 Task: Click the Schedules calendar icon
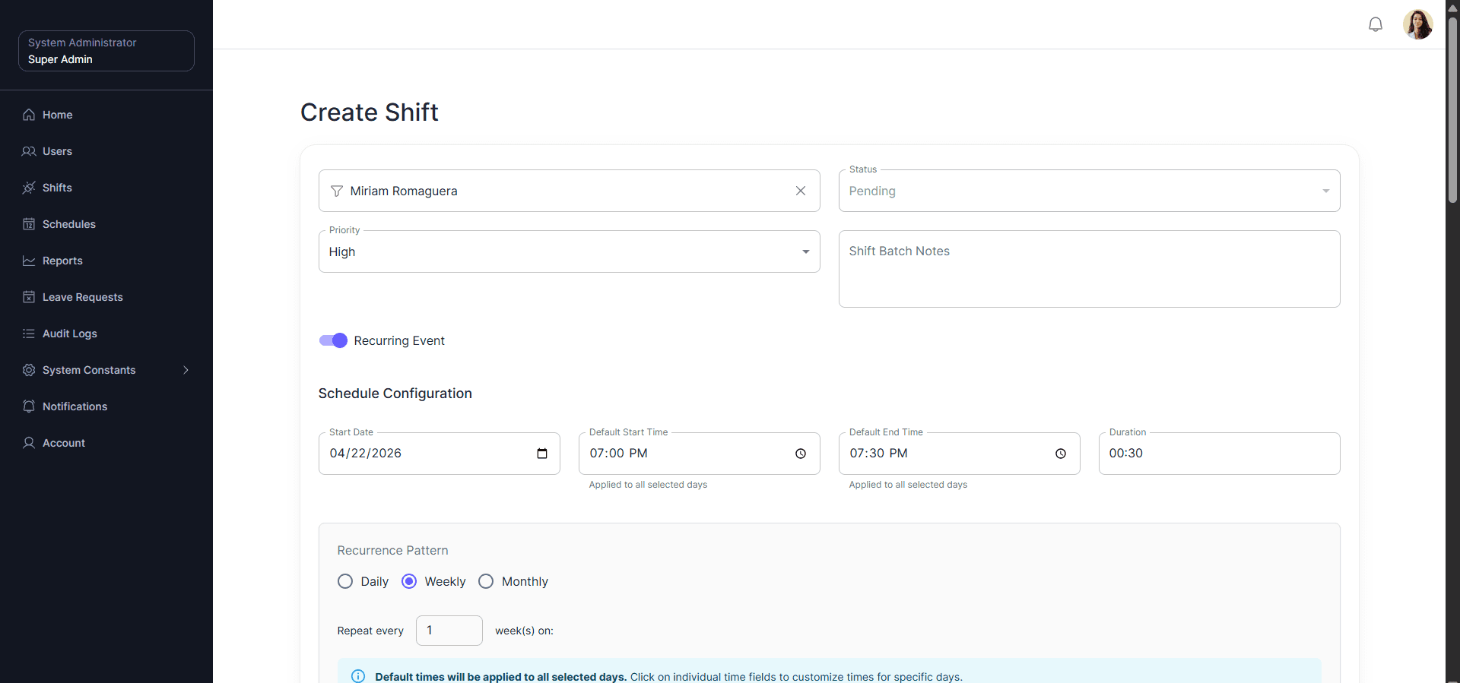[x=29, y=224]
